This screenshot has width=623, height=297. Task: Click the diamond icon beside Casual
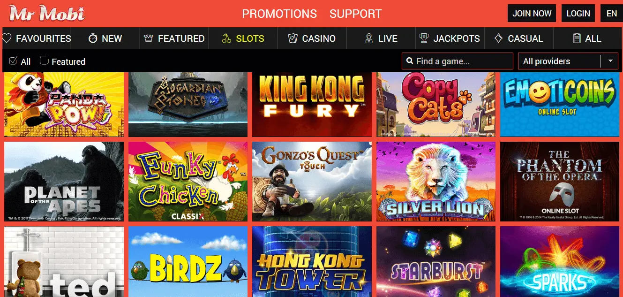(x=499, y=38)
